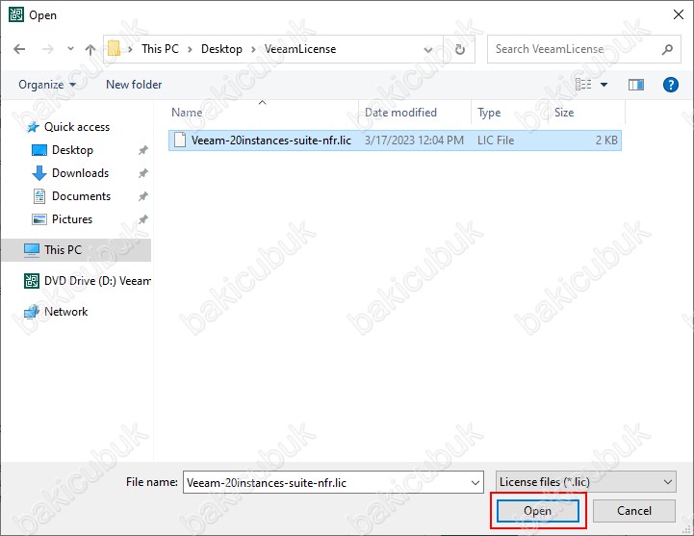Viewport: 694px width, 536px height.
Task: Select This PC in navigation pane
Action: [76, 250]
